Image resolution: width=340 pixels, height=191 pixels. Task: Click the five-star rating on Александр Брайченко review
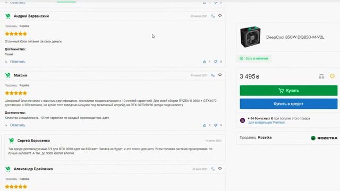pyautogui.click(x=16, y=187)
